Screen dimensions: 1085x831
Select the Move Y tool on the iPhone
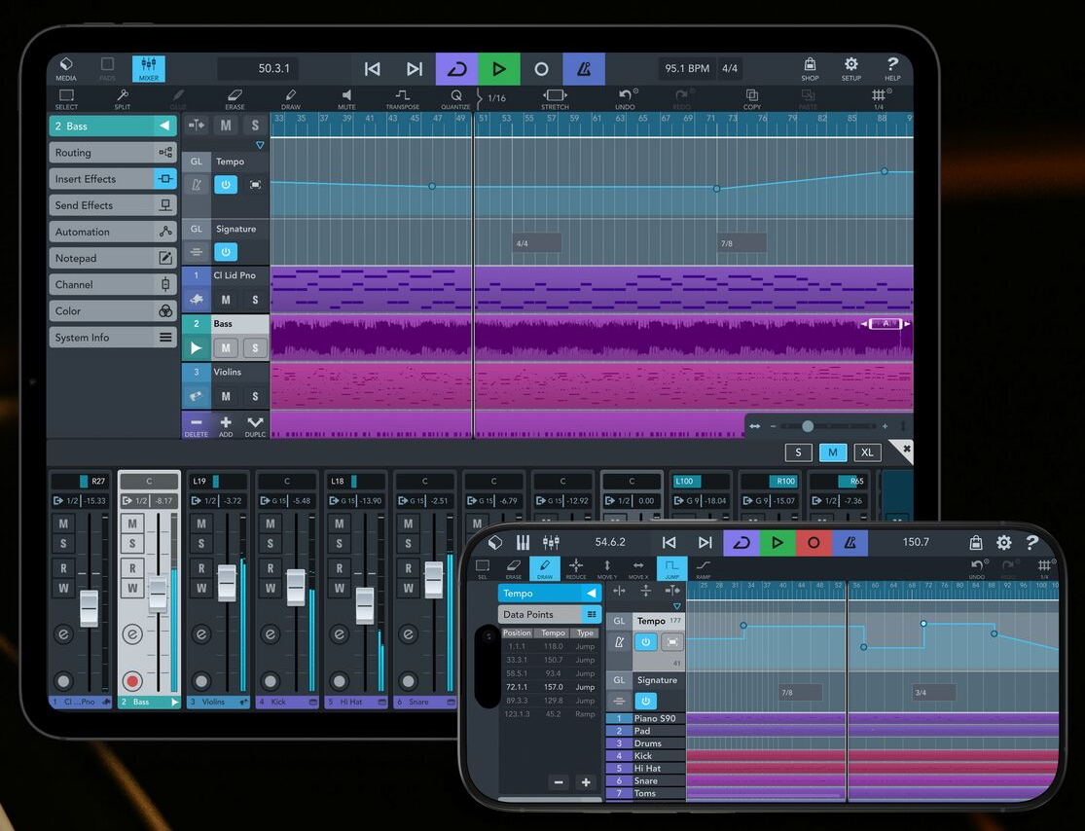(x=607, y=569)
